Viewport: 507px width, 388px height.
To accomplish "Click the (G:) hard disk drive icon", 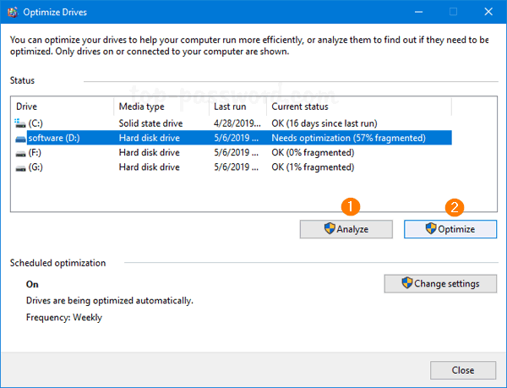I will 21,168.
